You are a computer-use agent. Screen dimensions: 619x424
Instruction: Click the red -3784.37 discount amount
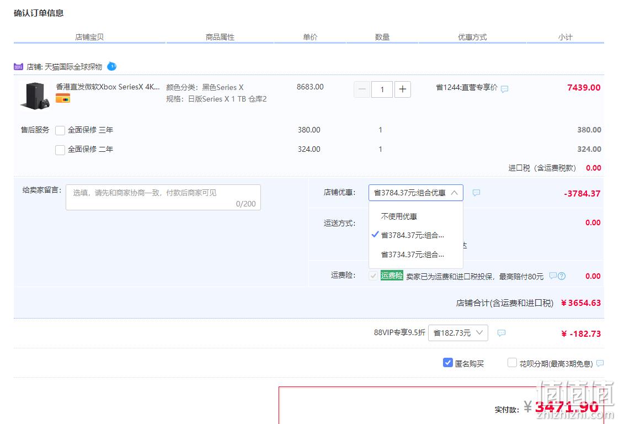coord(582,194)
